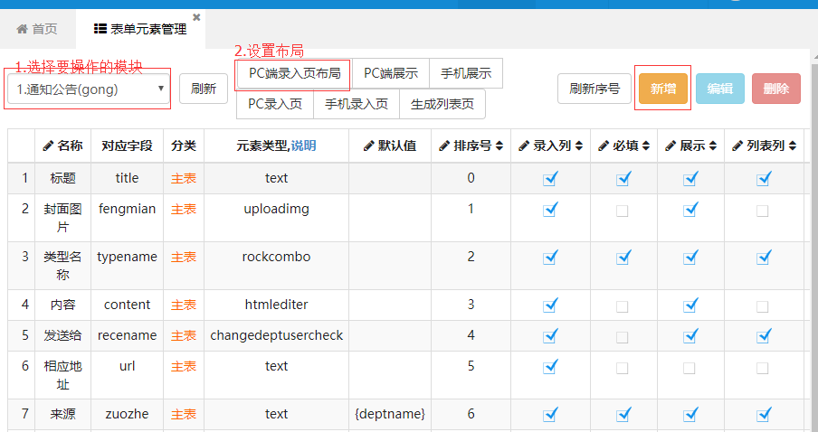Select the 生成列表页 button
This screenshot has height=432, width=818.
click(442, 104)
